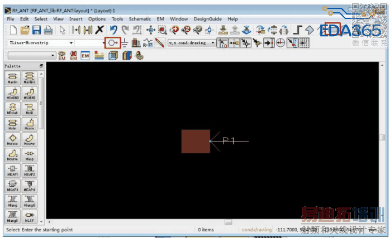Image resolution: width=390 pixels, height=238 pixels.
Task: Click the push into hierarchy down-arrow icon
Action: pos(223,30)
